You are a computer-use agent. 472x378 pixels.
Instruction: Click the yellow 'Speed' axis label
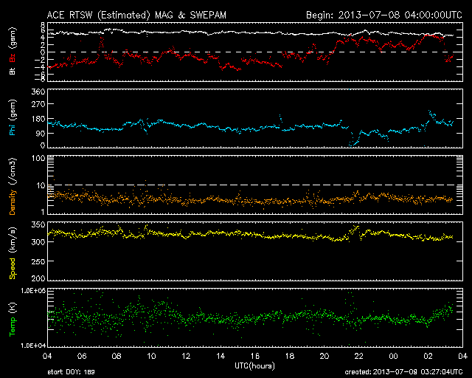[x=13, y=268]
